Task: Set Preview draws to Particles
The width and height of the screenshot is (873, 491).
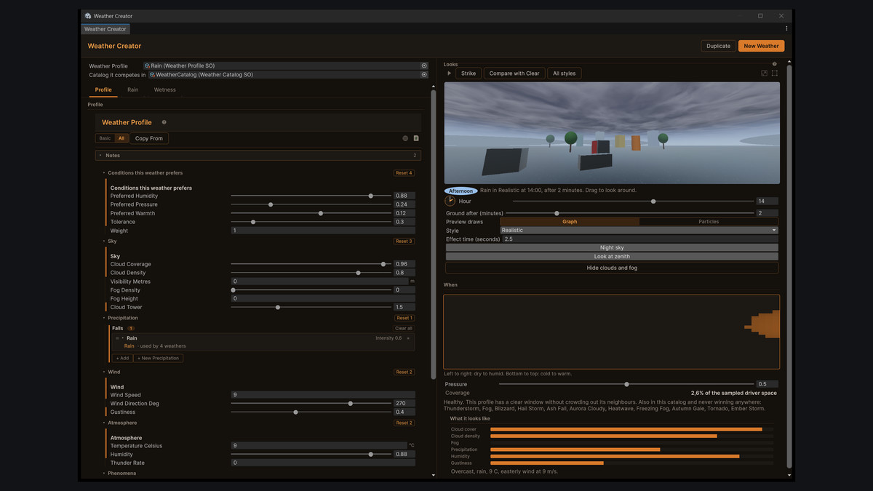Action: pos(709,222)
